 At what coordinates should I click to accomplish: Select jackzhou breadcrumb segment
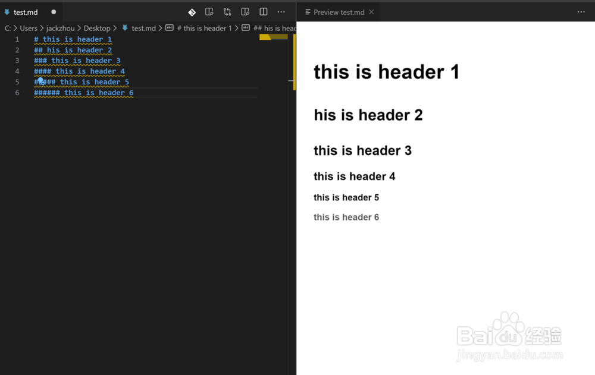[60, 28]
